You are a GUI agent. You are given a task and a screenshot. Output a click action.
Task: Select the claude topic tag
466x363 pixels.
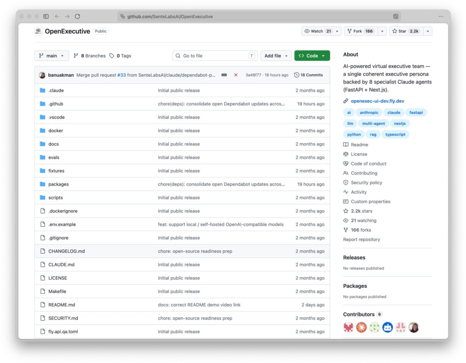click(394, 113)
